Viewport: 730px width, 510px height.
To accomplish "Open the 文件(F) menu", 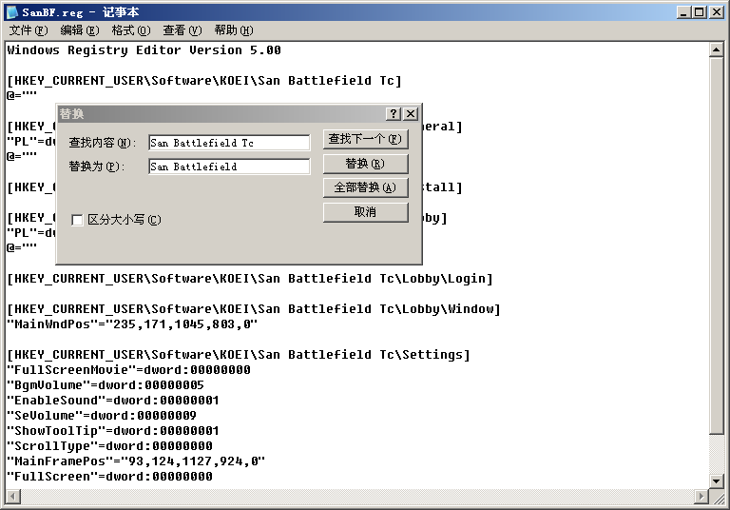I will [x=29, y=30].
